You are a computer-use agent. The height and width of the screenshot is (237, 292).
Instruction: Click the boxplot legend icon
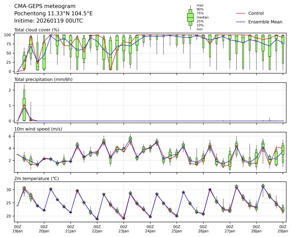click(190, 17)
